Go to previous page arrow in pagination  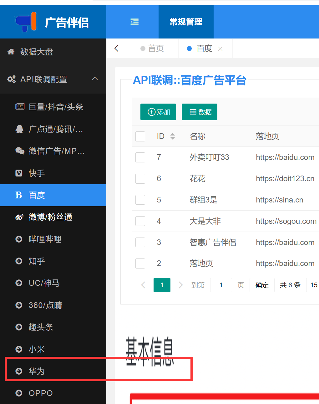click(143, 285)
